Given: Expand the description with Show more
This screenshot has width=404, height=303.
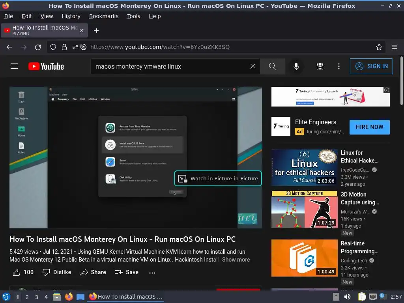Looking at the screenshot, I should pyautogui.click(x=236, y=260).
